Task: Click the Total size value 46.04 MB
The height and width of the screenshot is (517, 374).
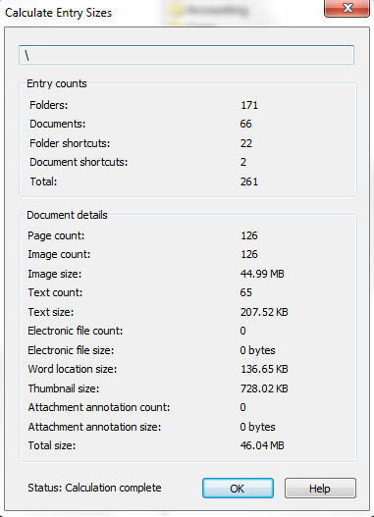Action: click(x=262, y=445)
